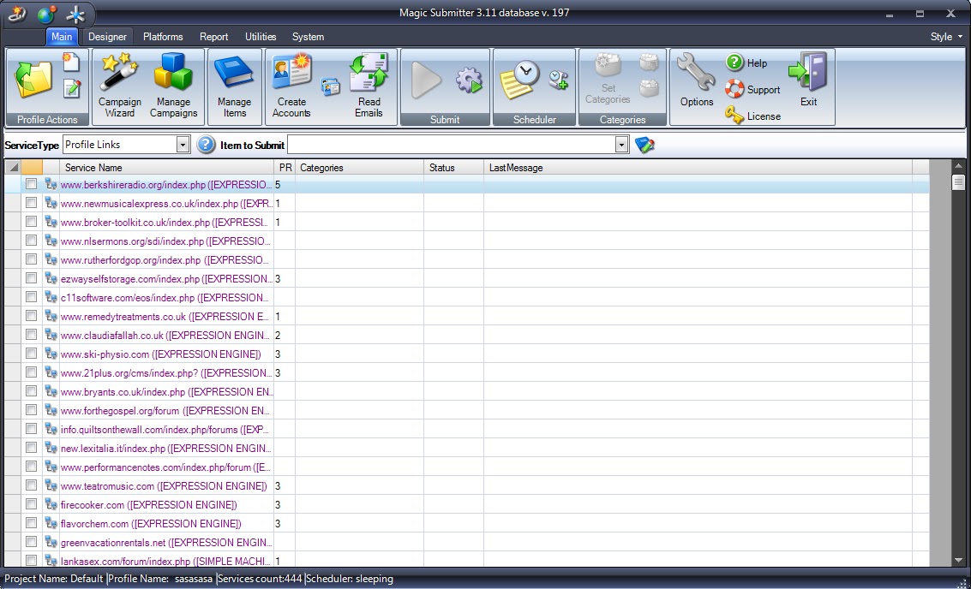This screenshot has height=589, width=971.
Task: Open the profile folder icon in Profile Actions
Action: (x=33, y=80)
